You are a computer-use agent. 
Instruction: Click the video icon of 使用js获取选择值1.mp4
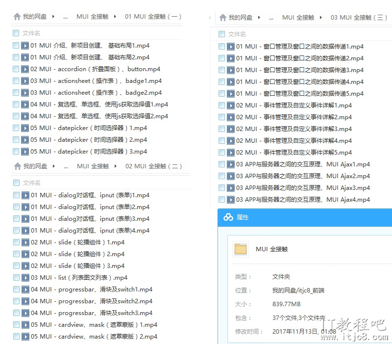(x=25, y=105)
